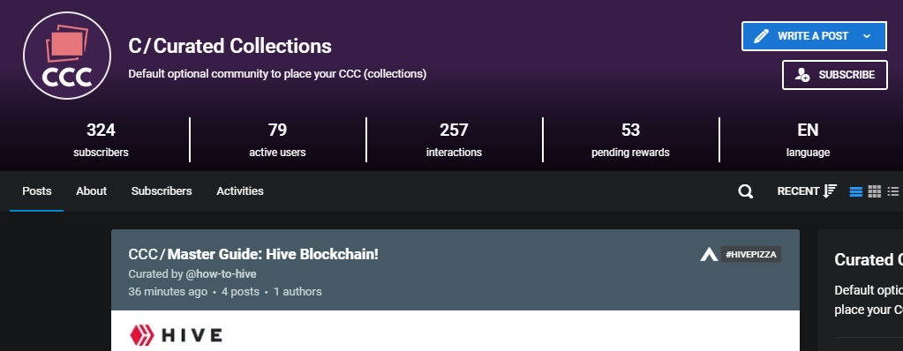Click the pencil icon in Write a Post
This screenshot has height=351, width=903.
click(761, 36)
